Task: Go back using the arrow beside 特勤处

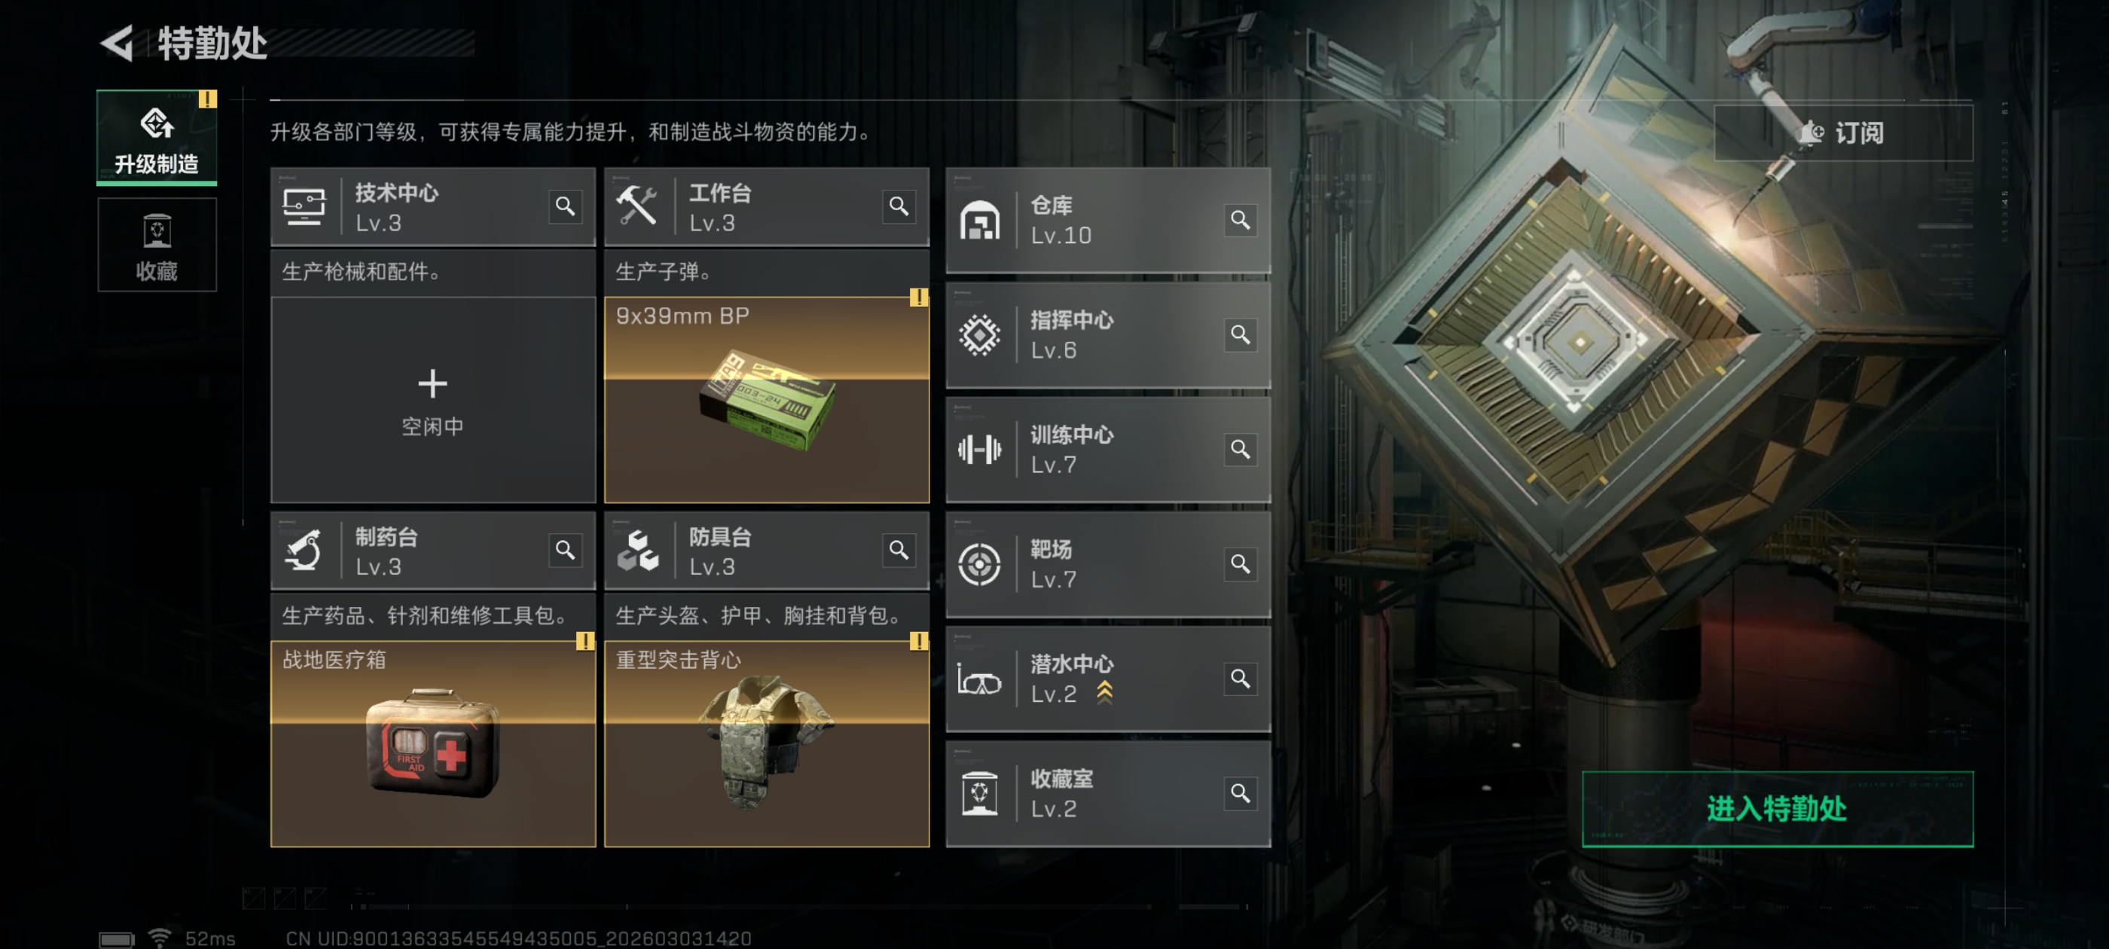Action: [x=118, y=43]
